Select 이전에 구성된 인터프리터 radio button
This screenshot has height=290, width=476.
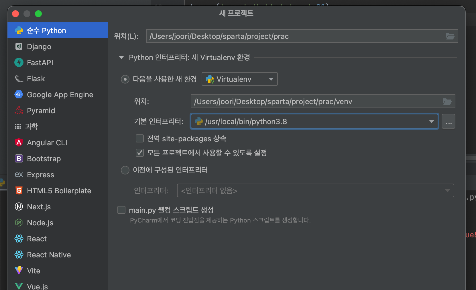pos(125,170)
